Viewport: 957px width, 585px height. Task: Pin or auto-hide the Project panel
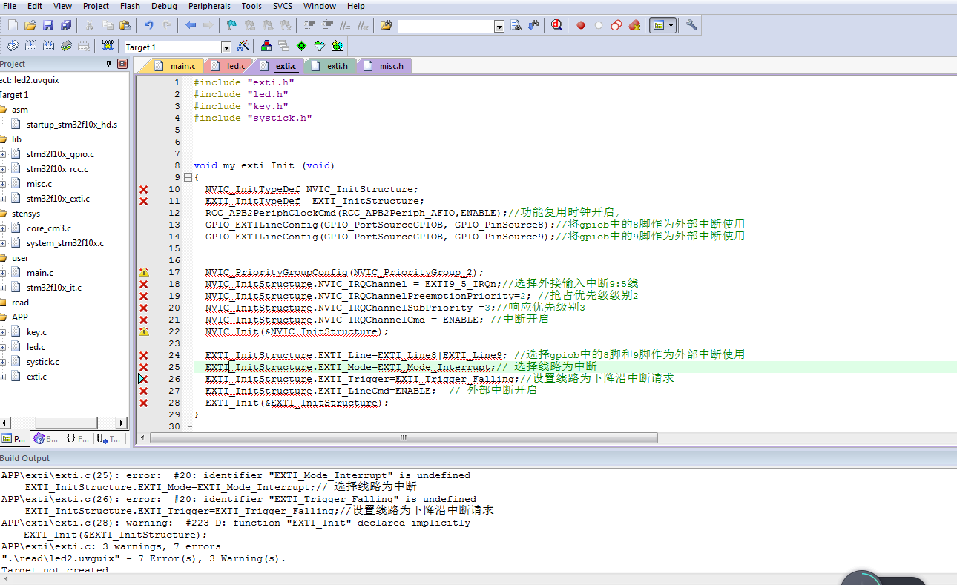pos(109,64)
